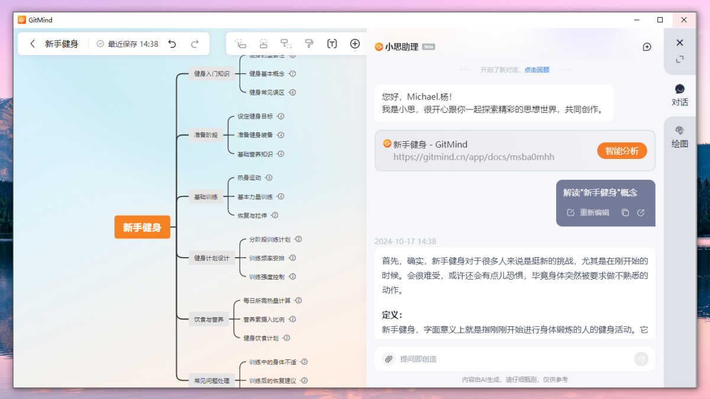Click the Beta badge next to 小思助理
The image size is (710, 399).
(x=428, y=47)
